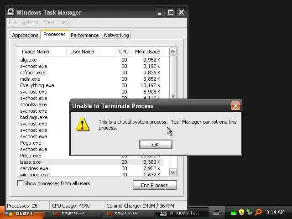Click the orange magnifier tray icon

point(258,212)
